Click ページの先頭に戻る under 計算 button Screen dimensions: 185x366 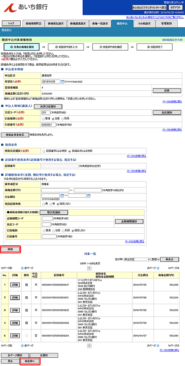pos(172,102)
